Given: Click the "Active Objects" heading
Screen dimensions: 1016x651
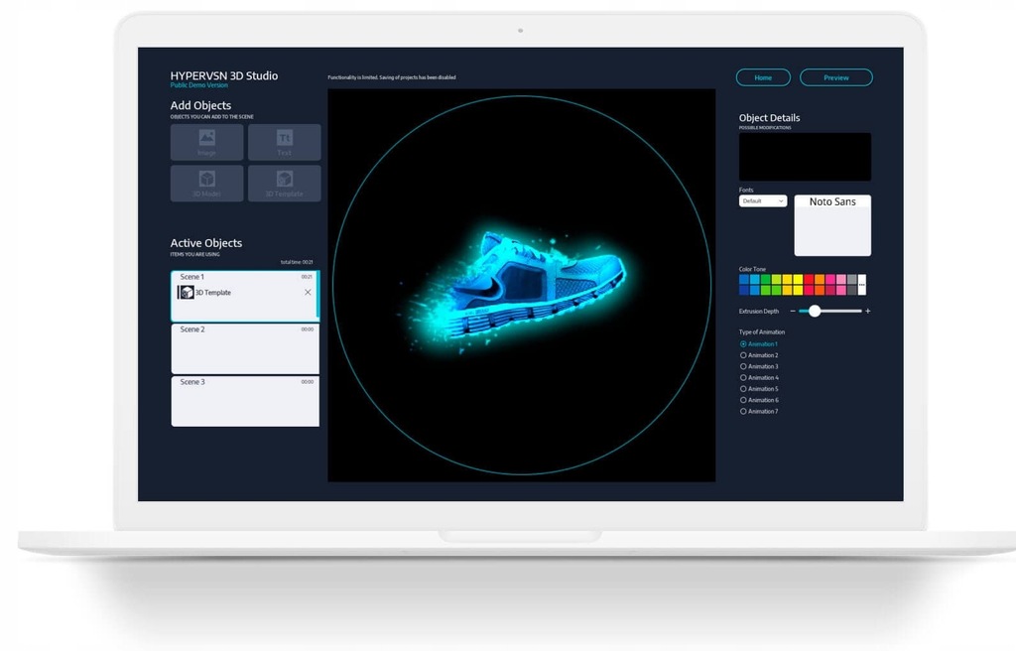Looking at the screenshot, I should [206, 242].
